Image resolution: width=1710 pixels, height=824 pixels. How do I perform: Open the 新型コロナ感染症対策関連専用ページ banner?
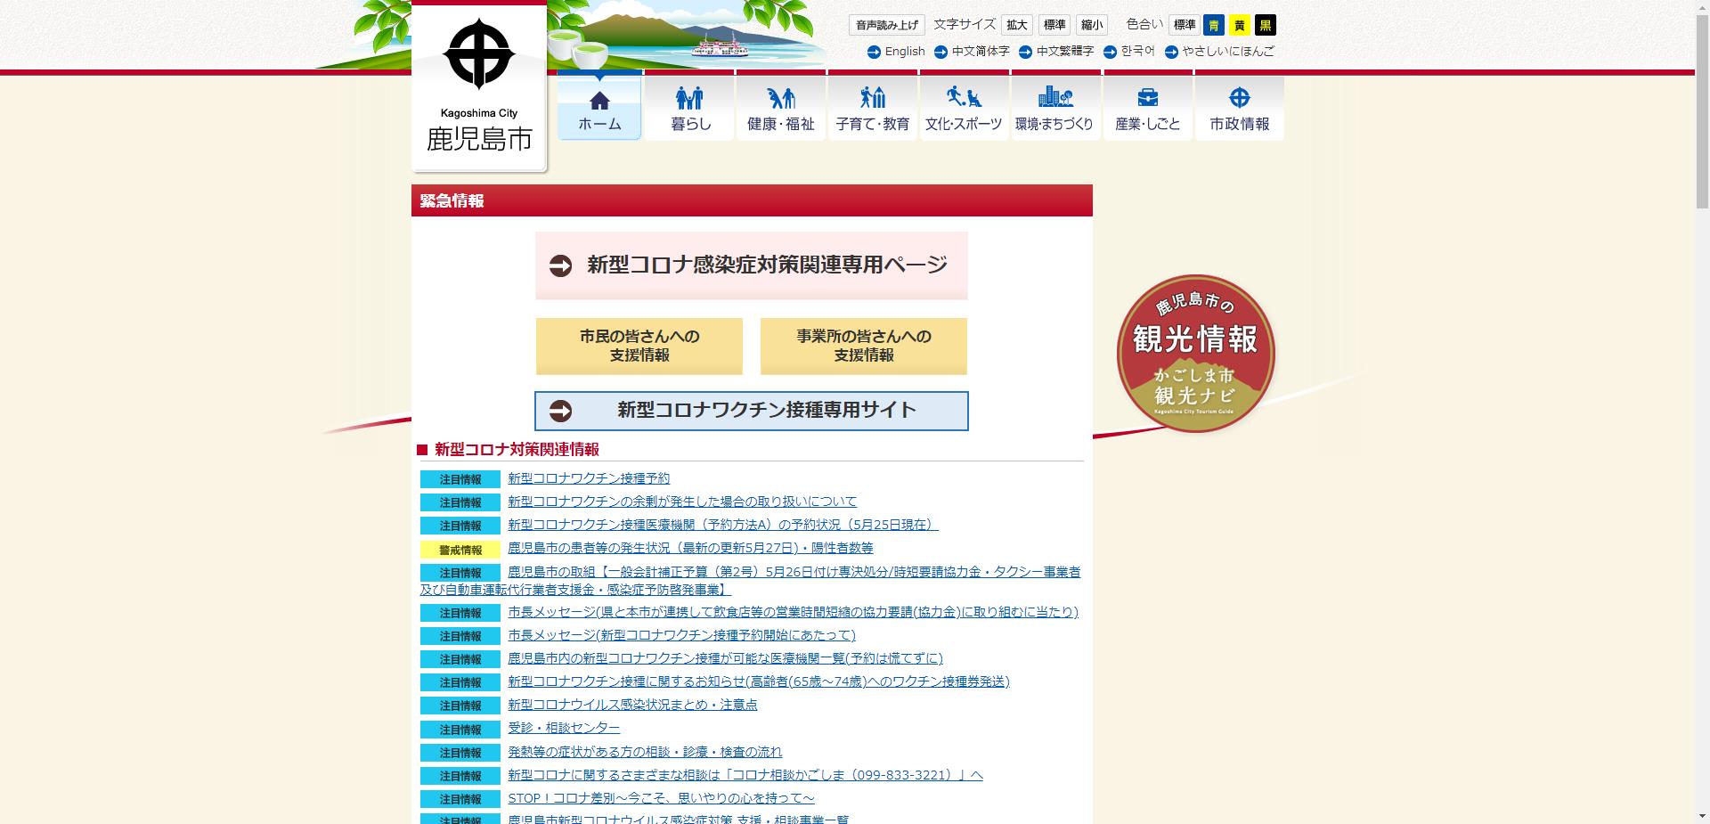coord(751,265)
